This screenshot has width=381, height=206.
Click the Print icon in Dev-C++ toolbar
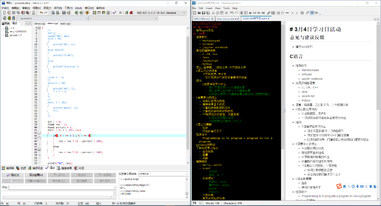click(34, 13)
